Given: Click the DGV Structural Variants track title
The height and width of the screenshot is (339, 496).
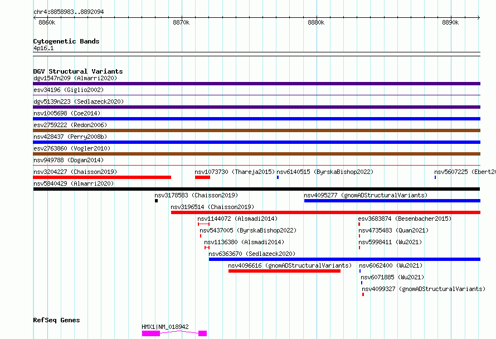Looking at the screenshot, I should [78, 71].
